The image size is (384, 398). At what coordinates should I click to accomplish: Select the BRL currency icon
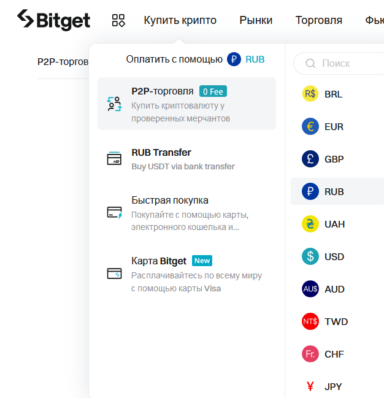tap(310, 94)
